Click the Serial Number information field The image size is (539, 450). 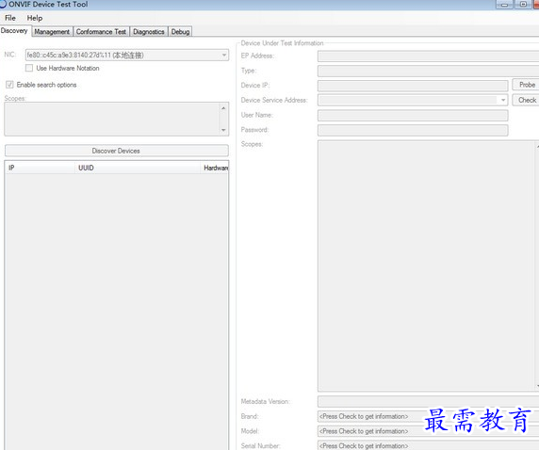[428, 445]
